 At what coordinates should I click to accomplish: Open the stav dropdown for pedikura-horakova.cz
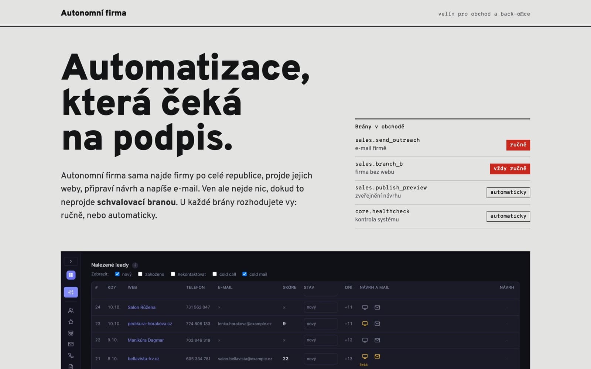click(x=321, y=324)
